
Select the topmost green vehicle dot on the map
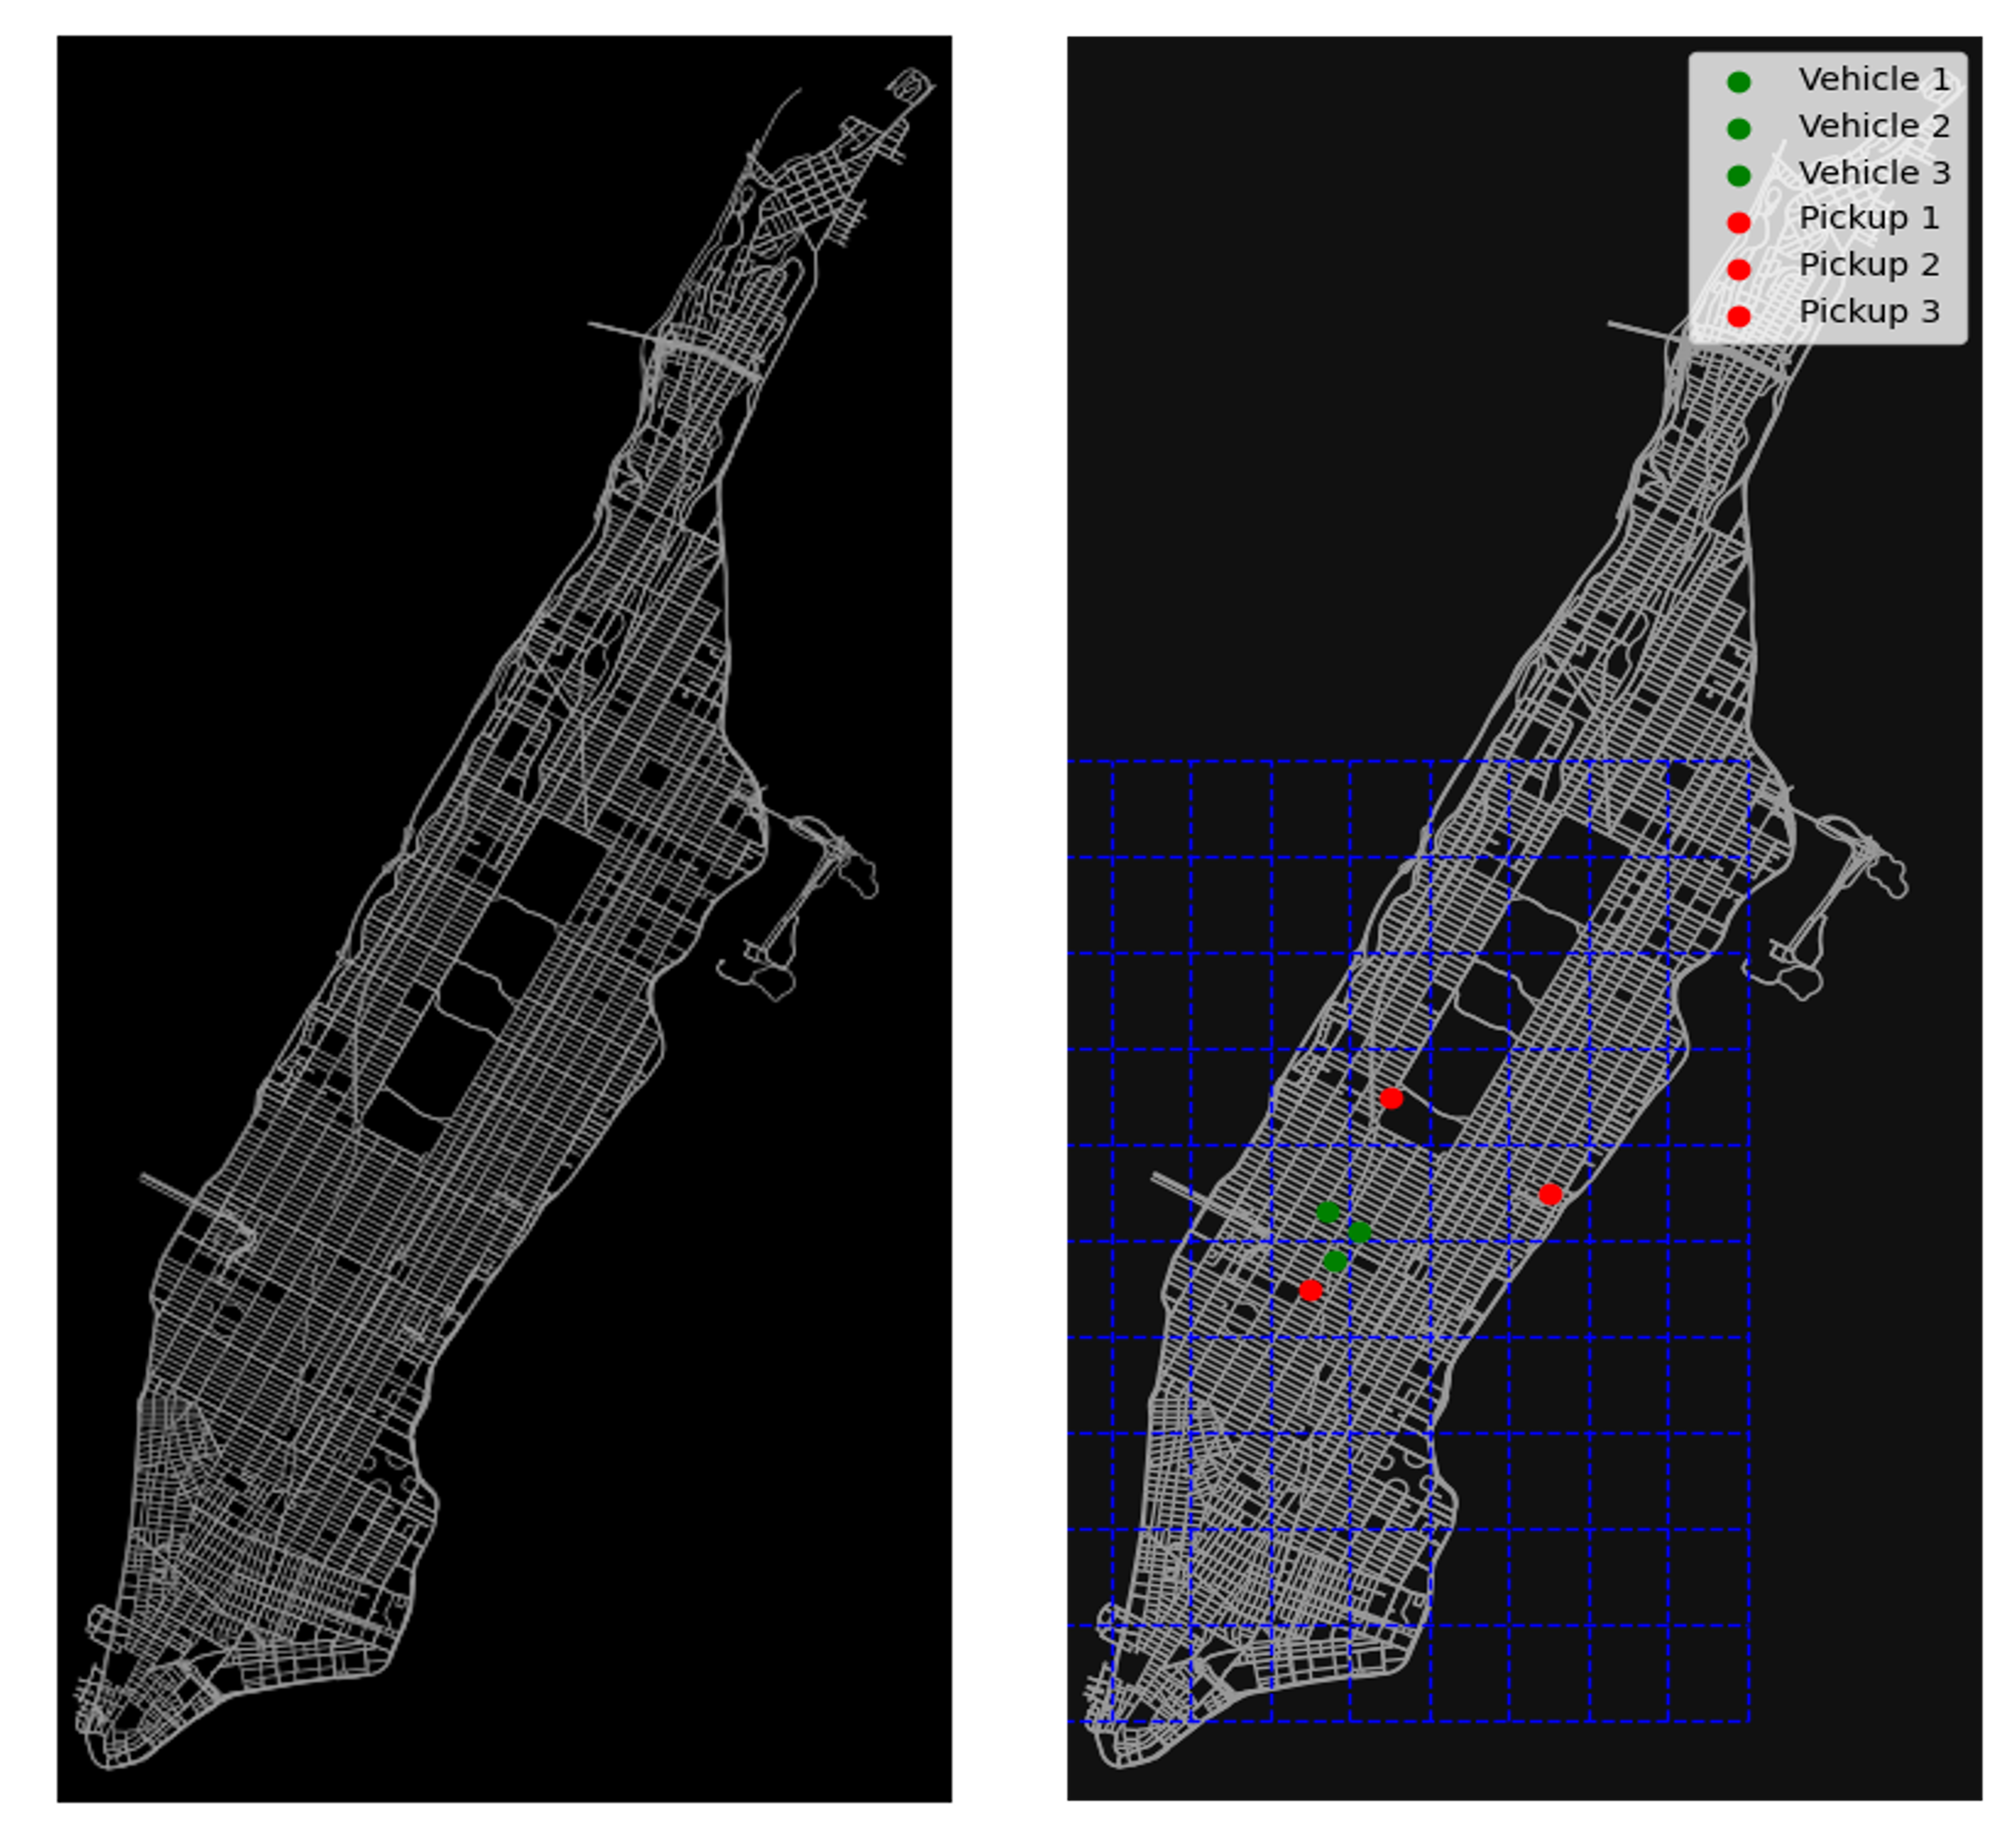[x=1327, y=1212]
